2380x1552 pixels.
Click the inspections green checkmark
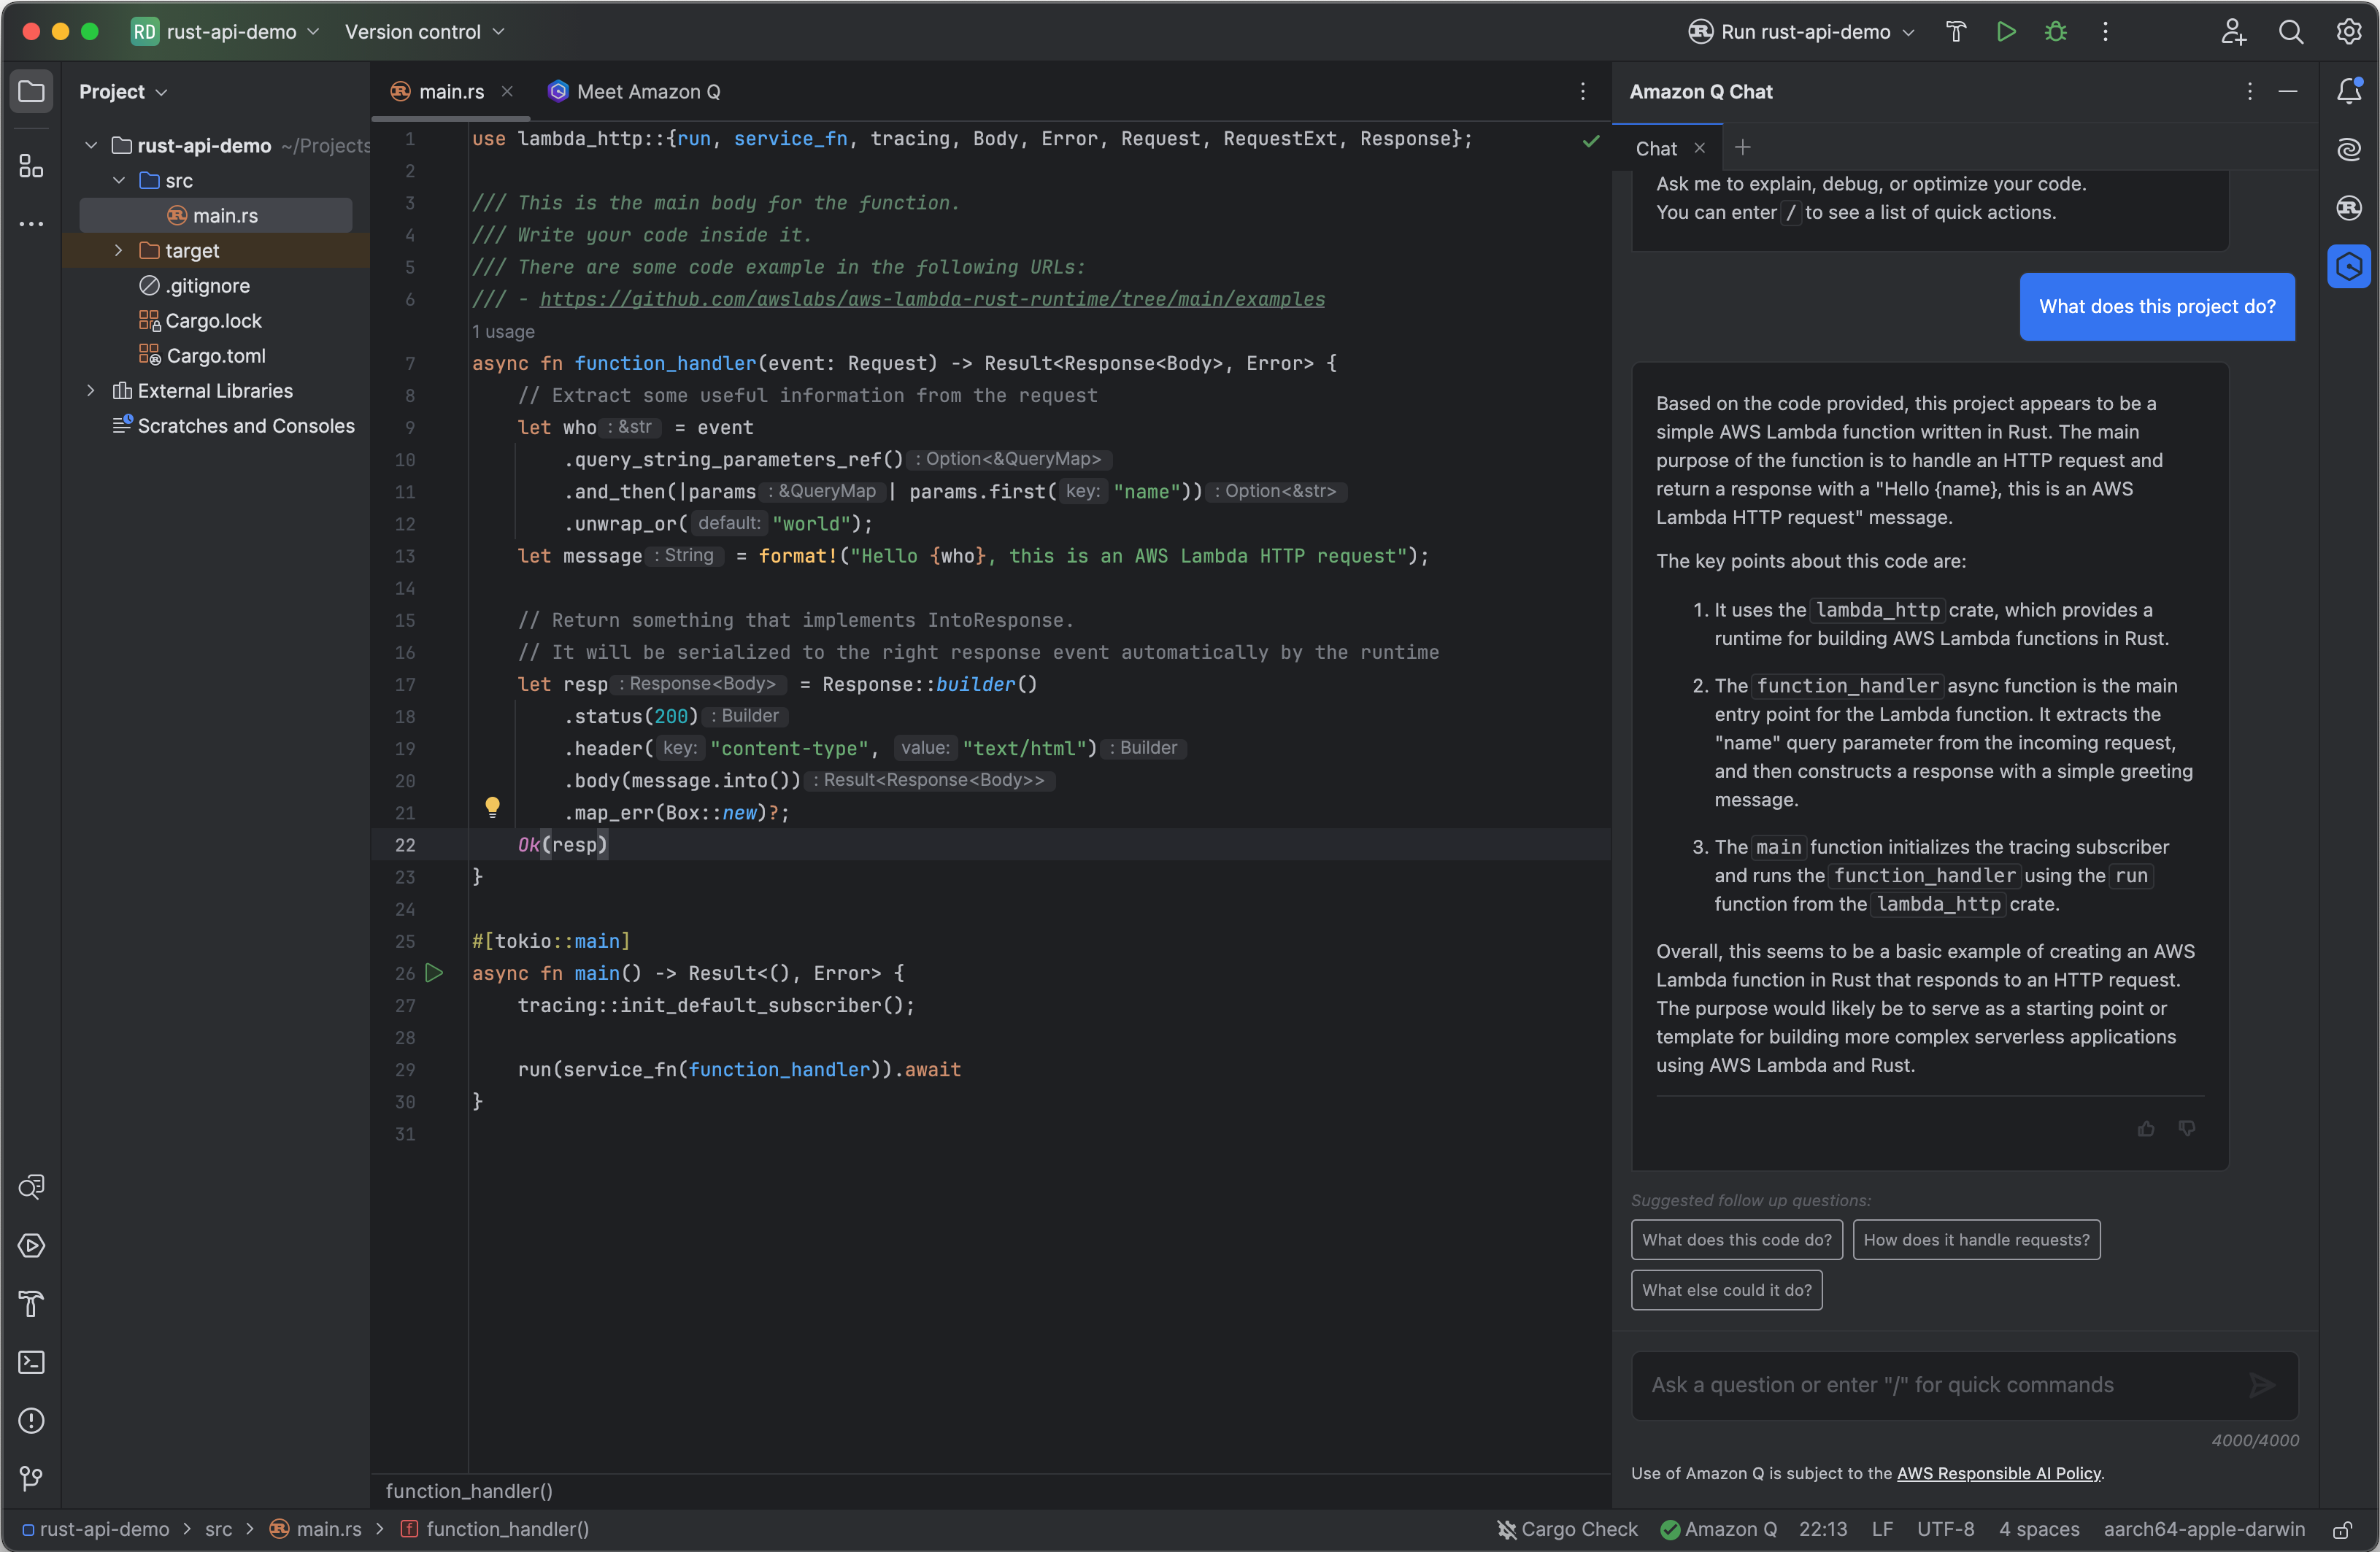click(x=1591, y=141)
